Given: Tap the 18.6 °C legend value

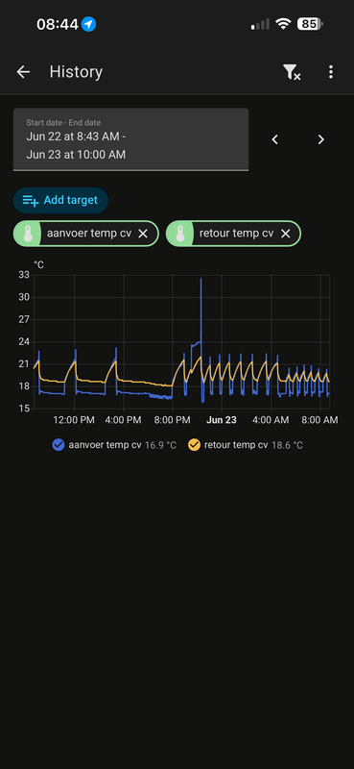Looking at the screenshot, I should click(287, 445).
